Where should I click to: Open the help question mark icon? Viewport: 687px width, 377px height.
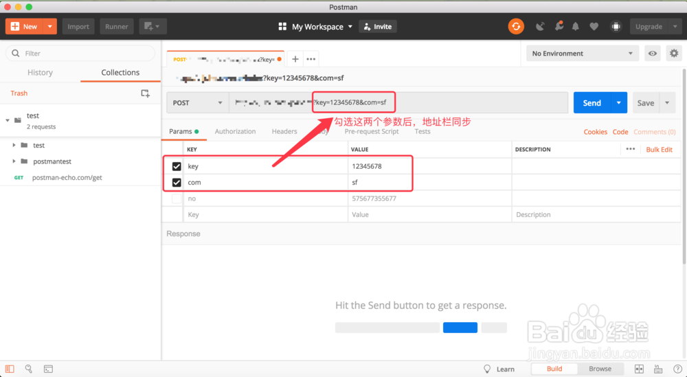[x=677, y=369]
